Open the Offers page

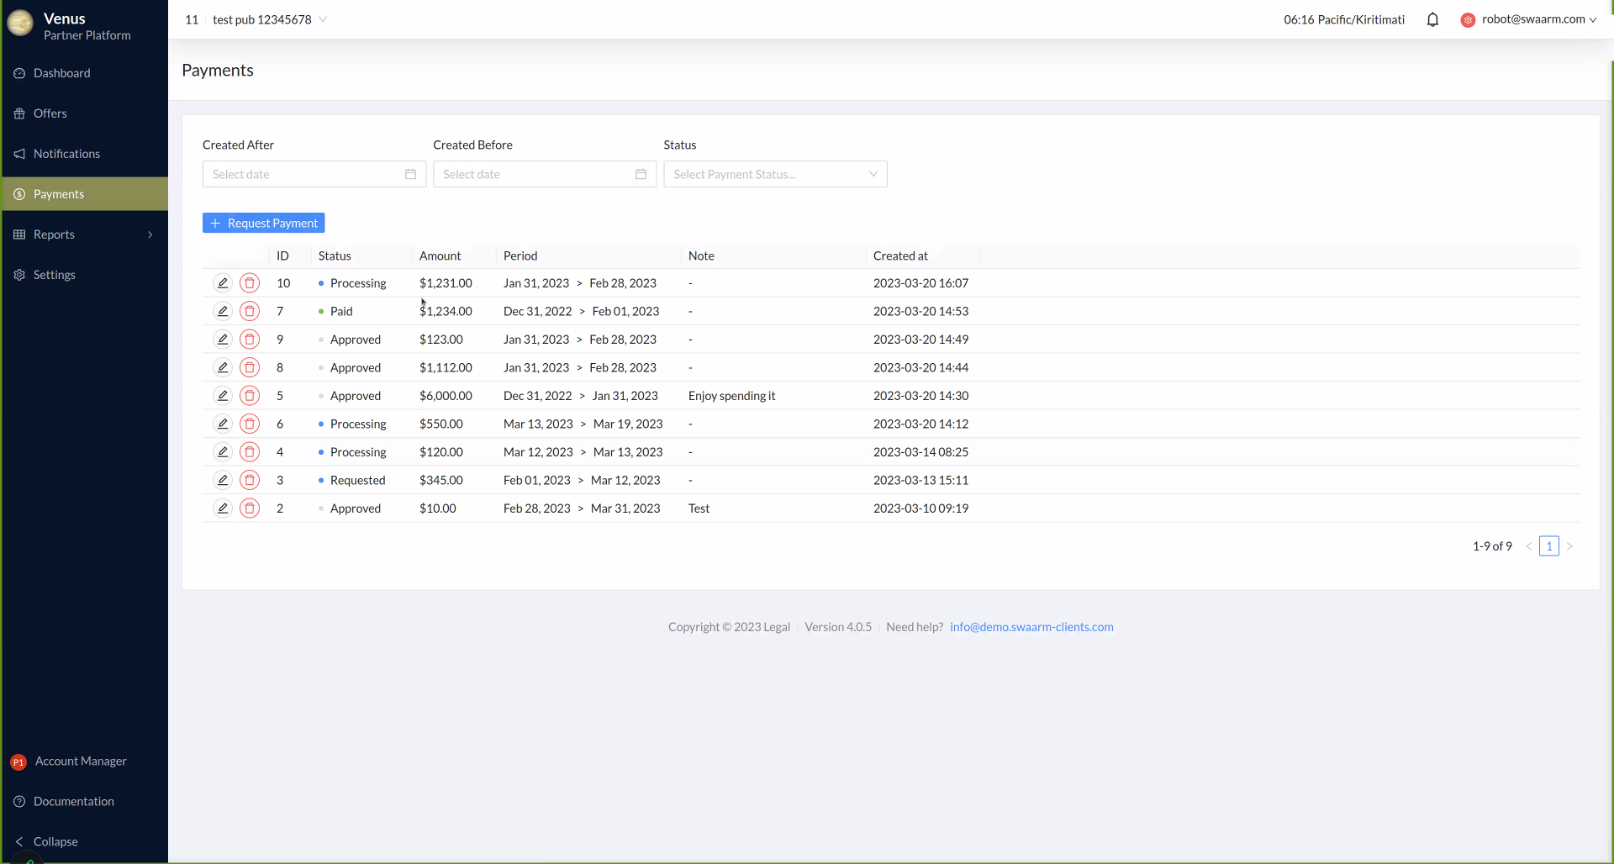coord(50,113)
